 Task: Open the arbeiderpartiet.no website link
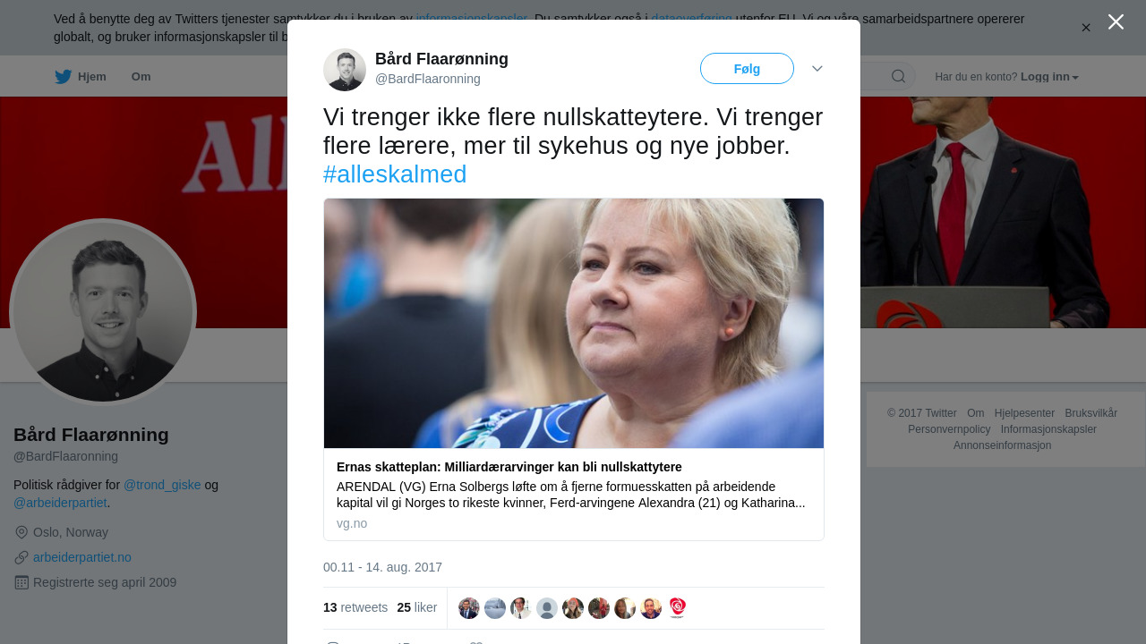pyautogui.click(x=82, y=557)
